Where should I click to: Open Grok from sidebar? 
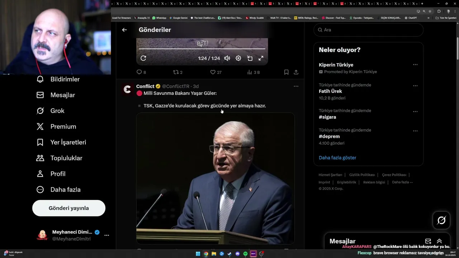50,111
